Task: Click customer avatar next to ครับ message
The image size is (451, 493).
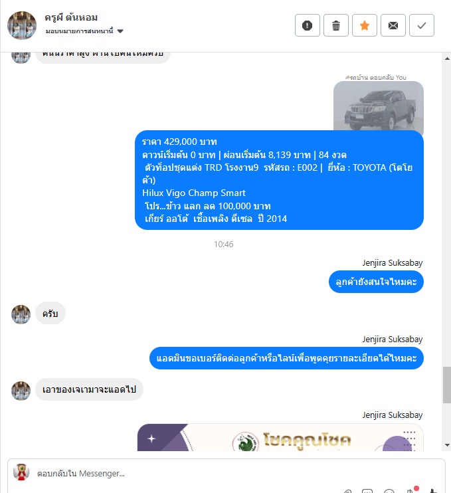Action: 21,314
